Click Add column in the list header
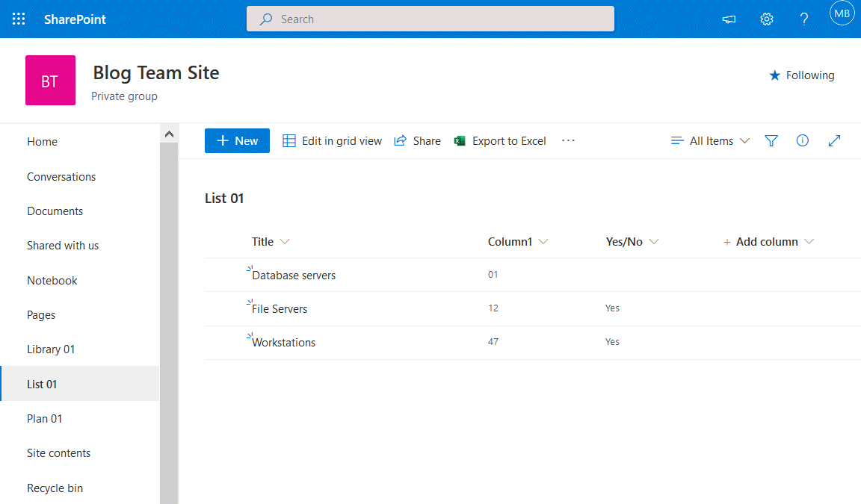 (x=768, y=241)
